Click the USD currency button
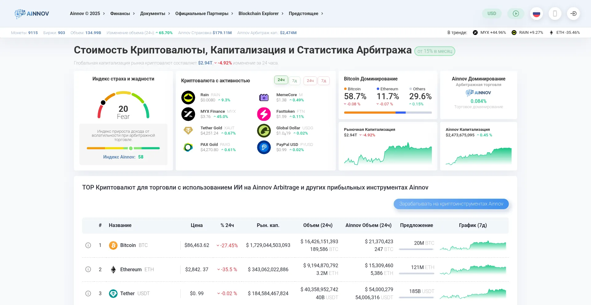Image resolution: width=591 pixels, height=305 pixels. click(x=492, y=14)
